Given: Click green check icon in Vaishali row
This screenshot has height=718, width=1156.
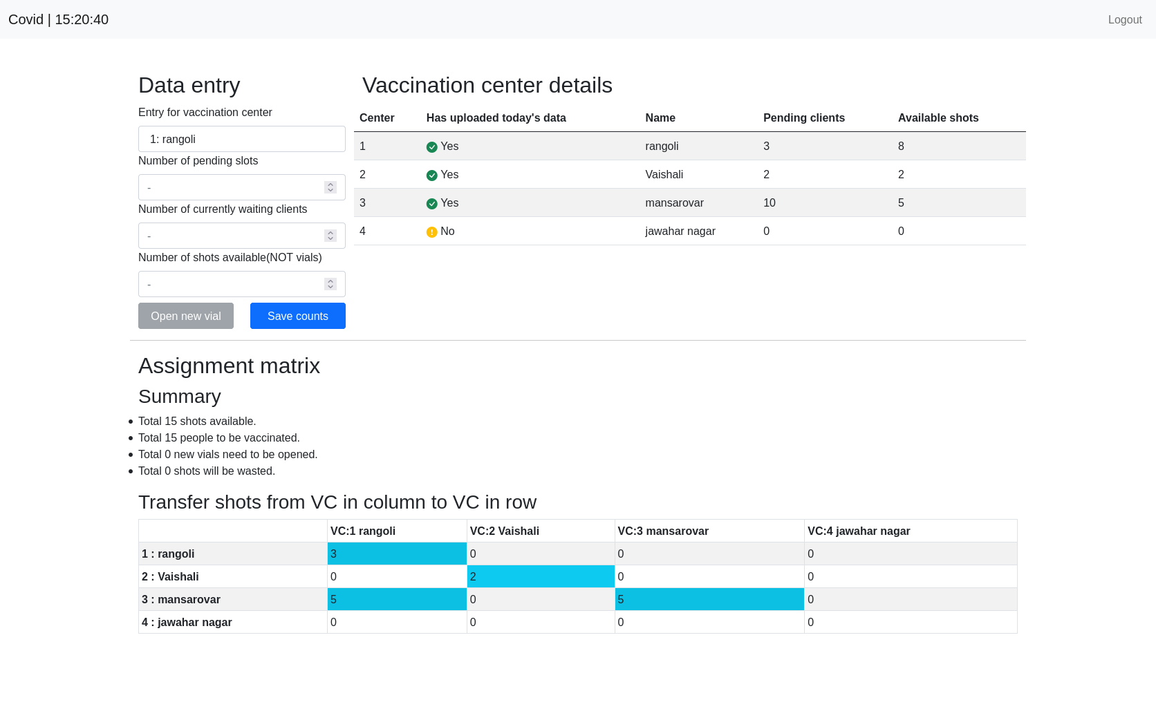Looking at the screenshot, I should click(x=431, y=175).
